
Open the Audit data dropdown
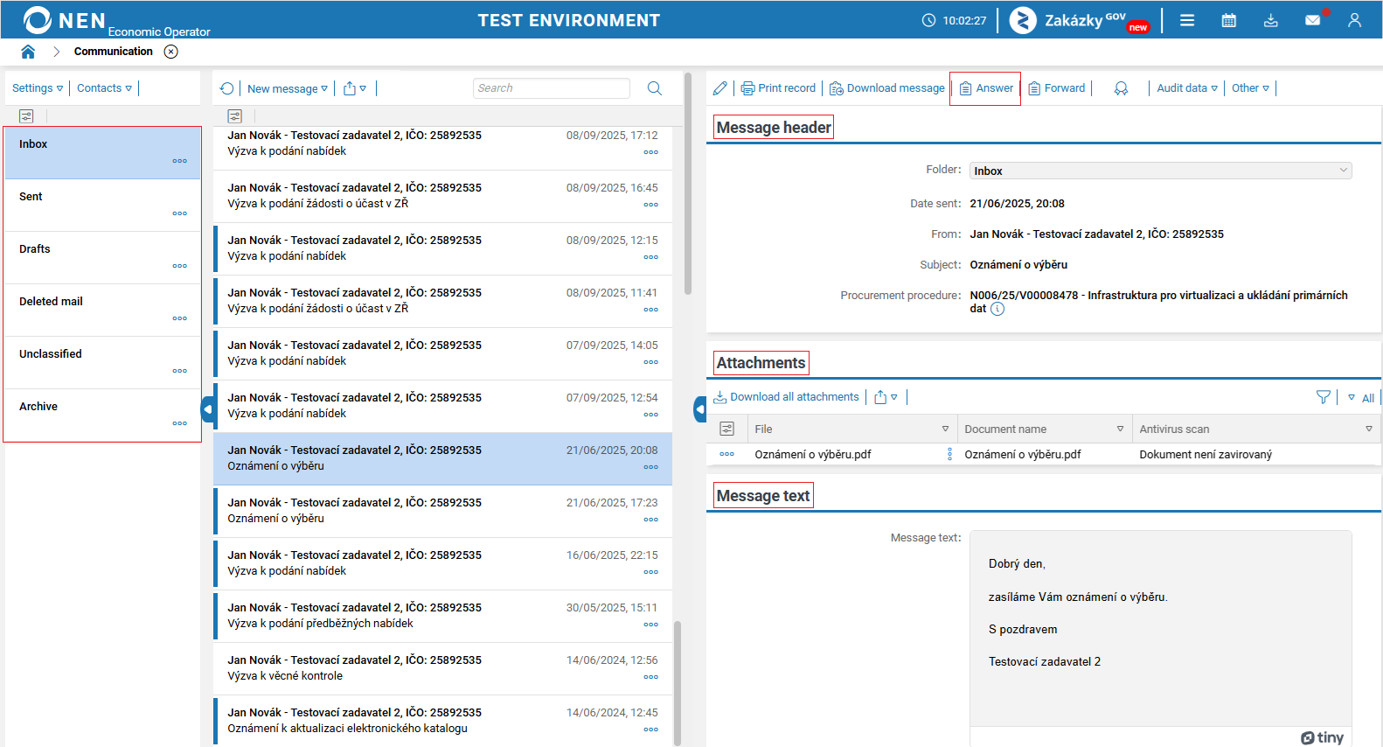[1186, 88]
